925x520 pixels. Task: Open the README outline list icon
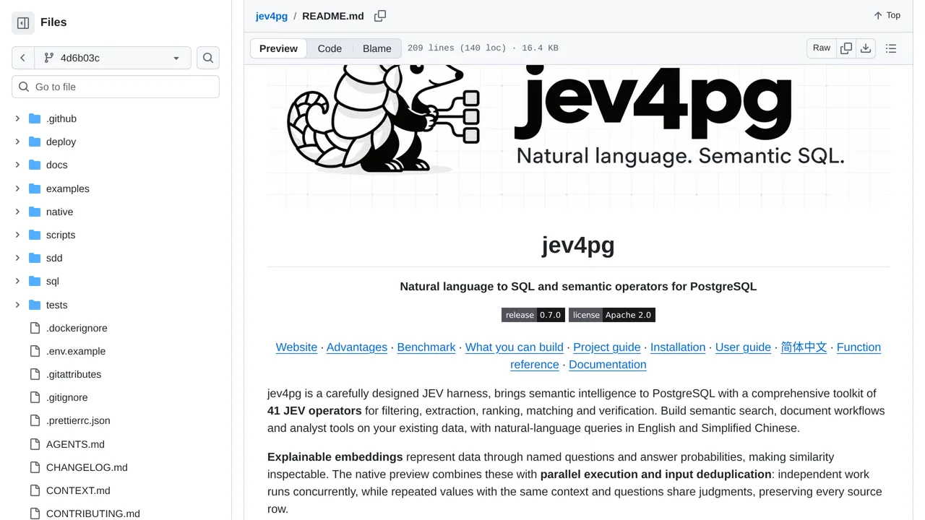pos(891,48)
